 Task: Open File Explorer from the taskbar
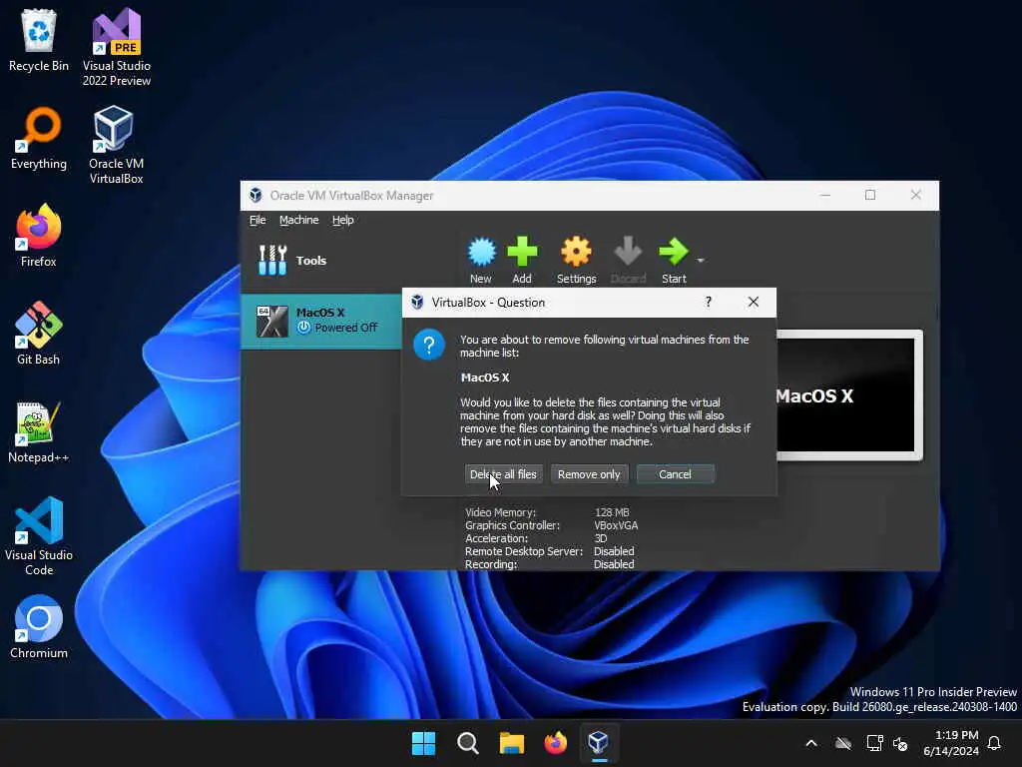click(512, 743)
